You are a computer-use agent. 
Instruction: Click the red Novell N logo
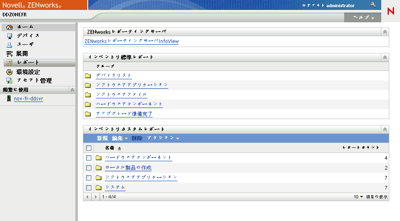[390, 11]
